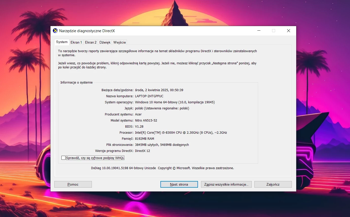Click the page file value 3845MB użytych
The image size is (350, 217).
[x=162, y=145]
